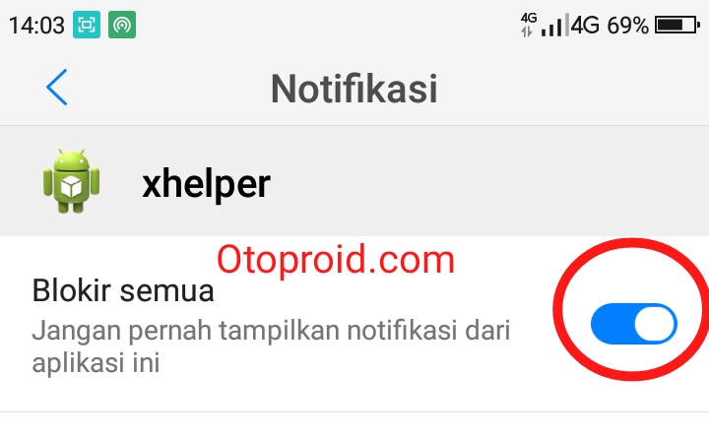Tap the small 4G data arrows icon
The height and width of the screenshot is (438, 709).
[x=528, y=25]
